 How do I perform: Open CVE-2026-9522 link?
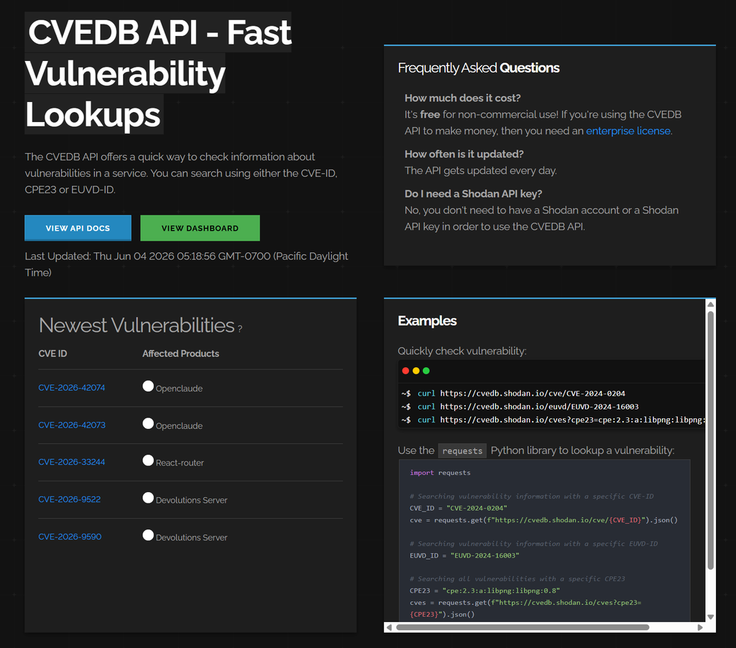click(x=70, y=499)
